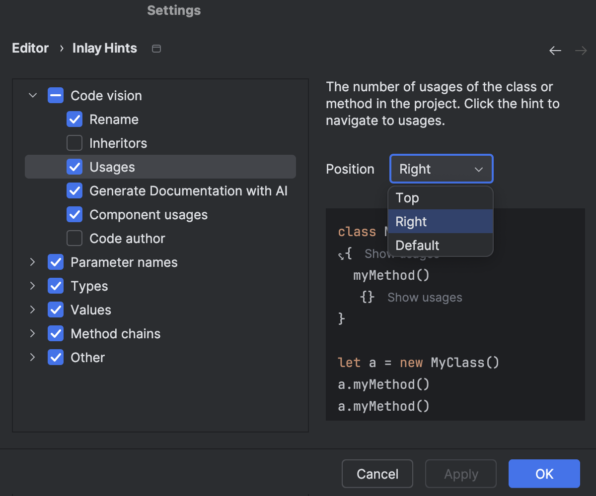
Task: Click the Cancel button
Action: coord(377,474)
